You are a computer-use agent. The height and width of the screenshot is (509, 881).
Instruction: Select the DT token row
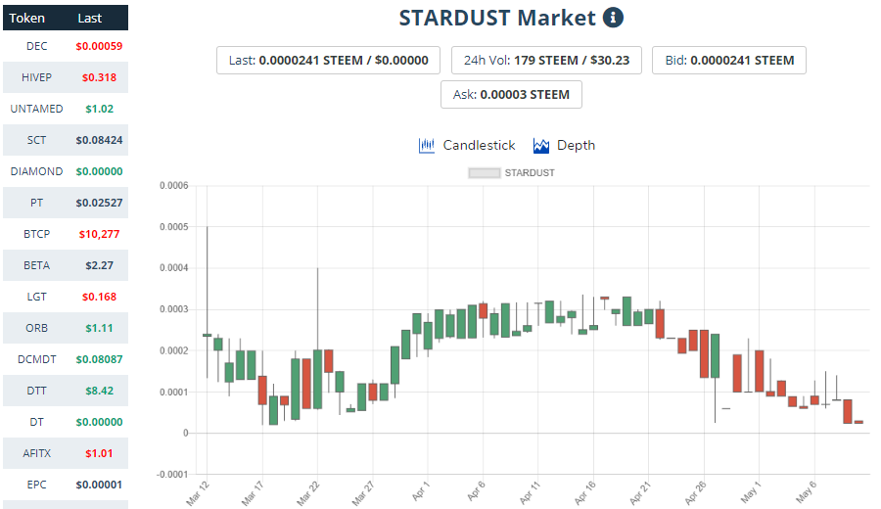66,422
